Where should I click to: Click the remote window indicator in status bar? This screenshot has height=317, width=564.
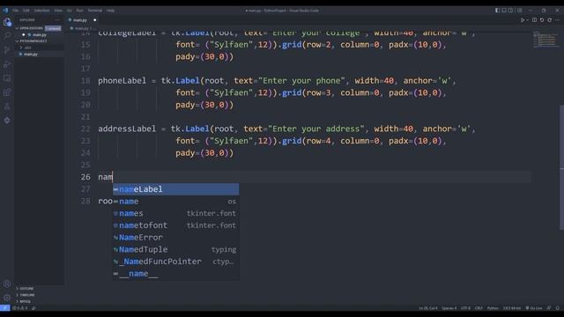point(4,308)
